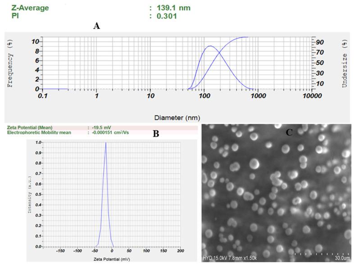Image resolution: width=355 pixels, height=265 pixels.
Task: Click the 70 tick on the Undersize axis
Action: [x=320, y=52]
